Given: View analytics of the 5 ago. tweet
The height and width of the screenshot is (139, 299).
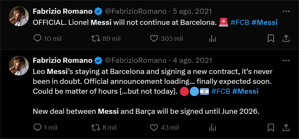Looking at the screenshot, I should (212, 39).
